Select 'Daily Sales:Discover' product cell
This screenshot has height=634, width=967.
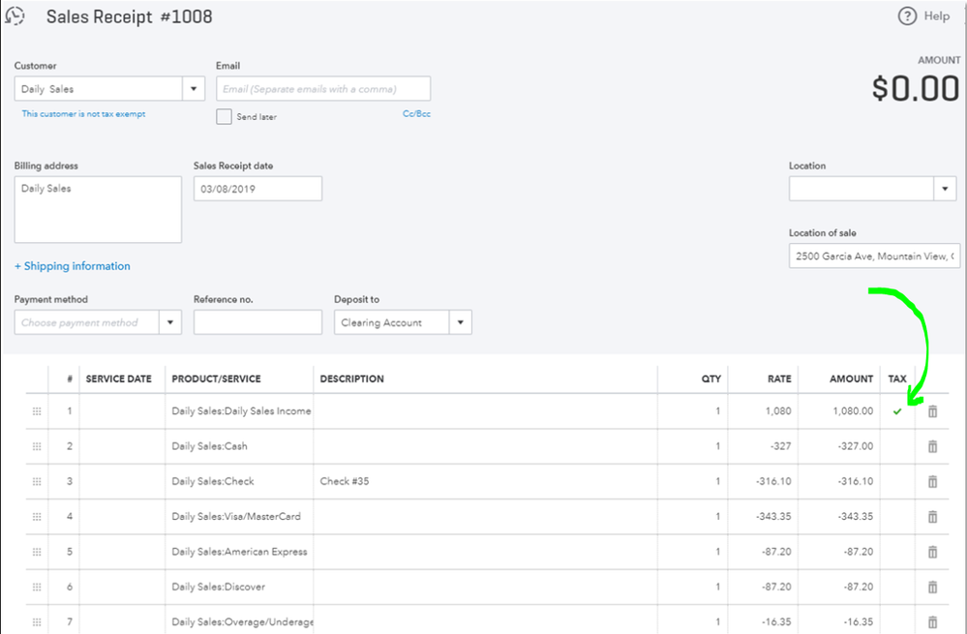pos(239,588)
